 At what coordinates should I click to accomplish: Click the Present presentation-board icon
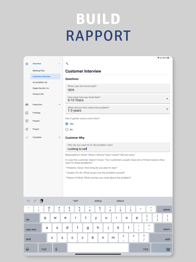click(x=27, y=121)
